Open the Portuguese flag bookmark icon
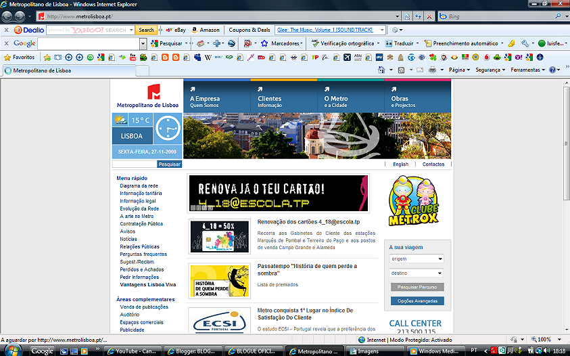Screen dimensions: 570x356 click(x=465, y=57)
